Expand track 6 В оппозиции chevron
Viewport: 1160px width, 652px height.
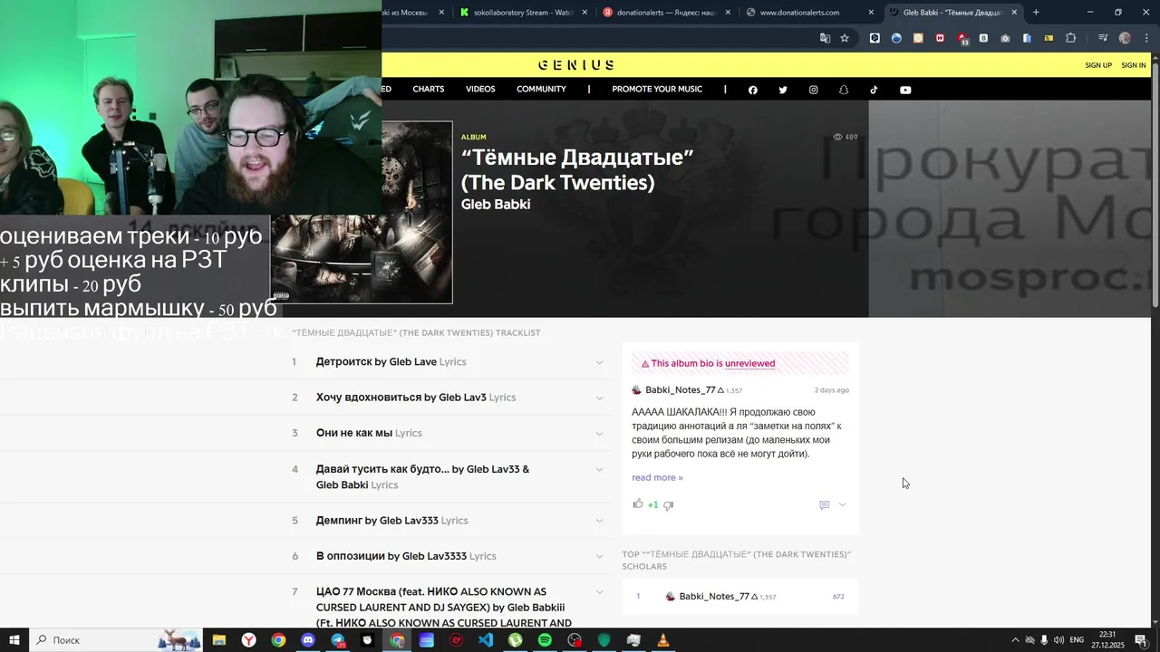[599, 556]
